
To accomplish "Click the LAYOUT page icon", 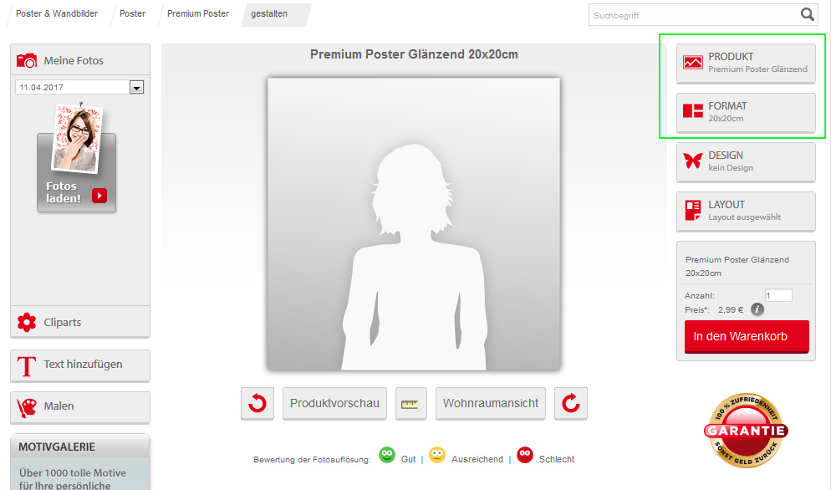I will [693, 210].
